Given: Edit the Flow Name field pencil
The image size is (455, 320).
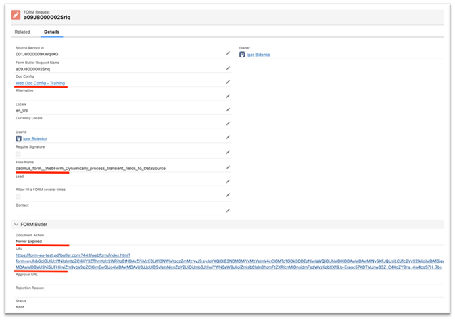Looking at the screenshot, I should (229, 167).
